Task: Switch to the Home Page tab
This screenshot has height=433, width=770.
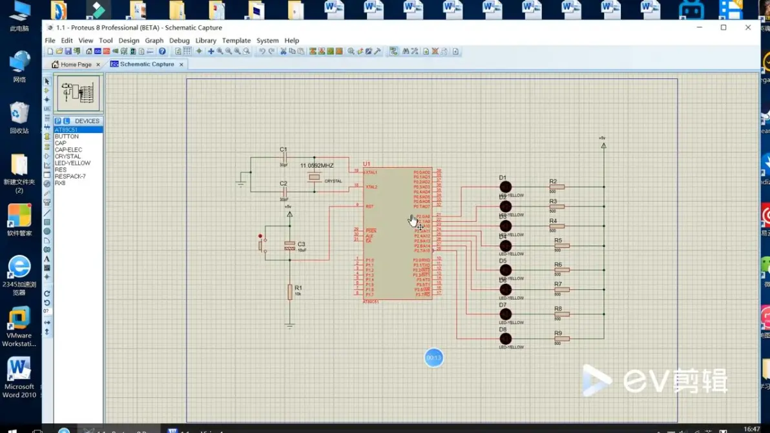Action: click(x=76, y=65)
